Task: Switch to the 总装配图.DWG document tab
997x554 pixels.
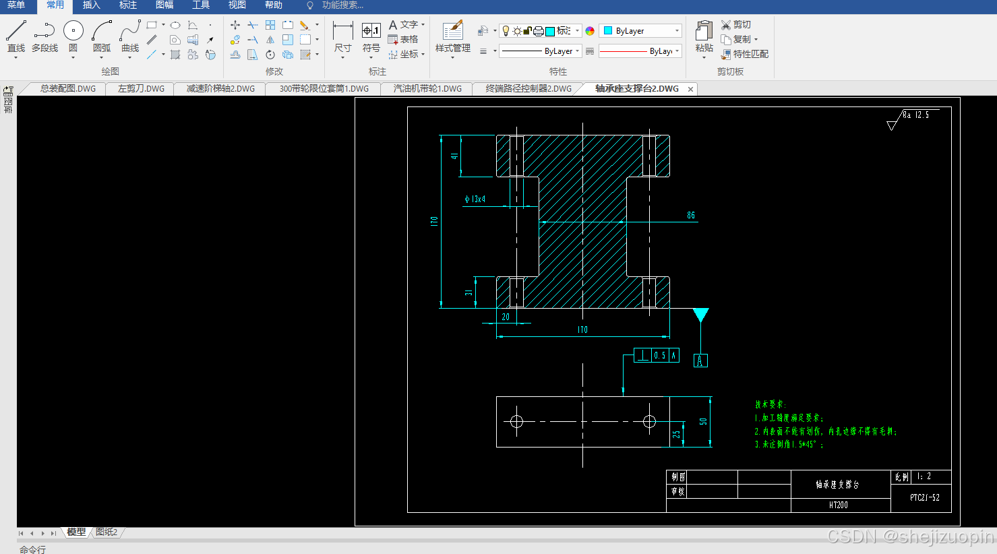Action: tap(67, 89)
